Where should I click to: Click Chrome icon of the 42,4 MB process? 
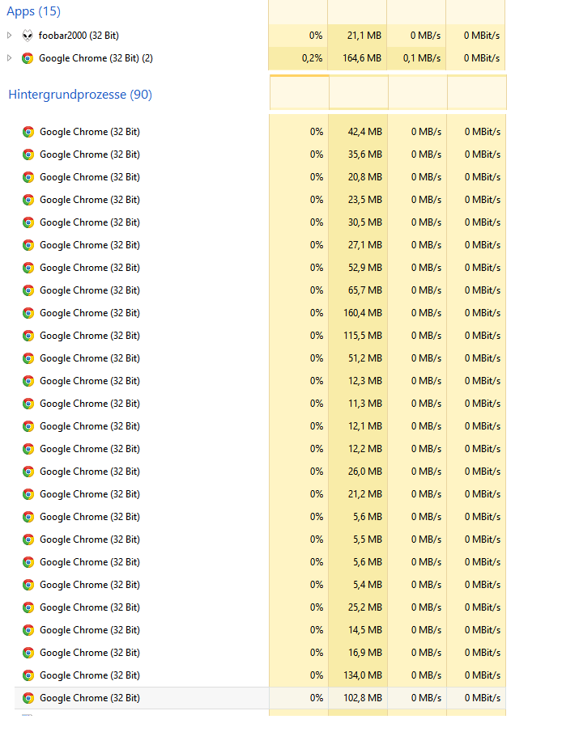(x=28, y=132)
